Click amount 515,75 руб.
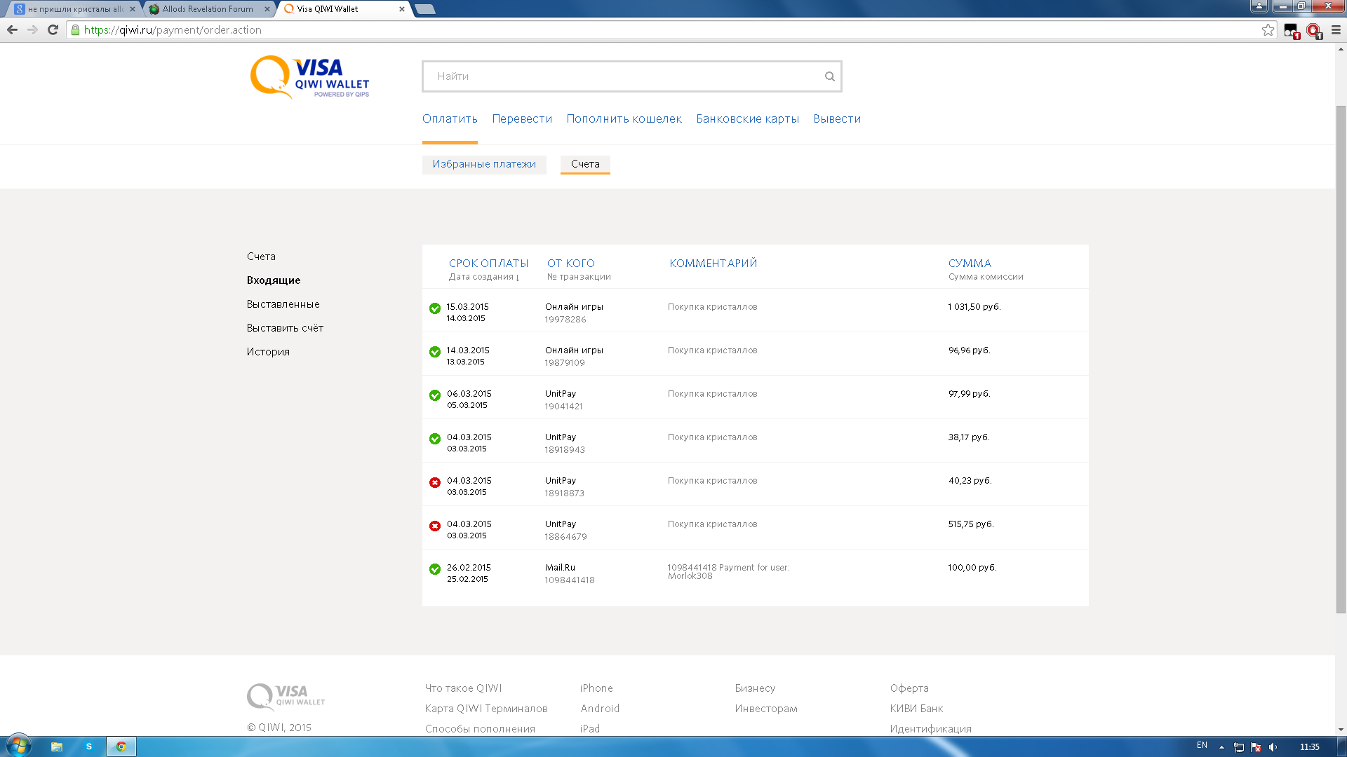The width and height of the screenshot is (1347, 757). (971, 524)
